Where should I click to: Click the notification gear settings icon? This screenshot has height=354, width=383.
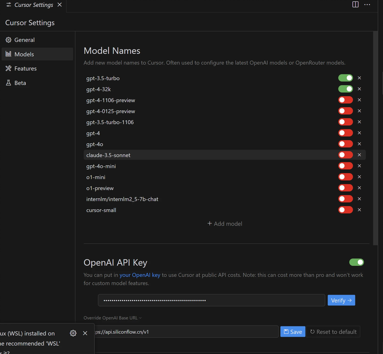73,333
